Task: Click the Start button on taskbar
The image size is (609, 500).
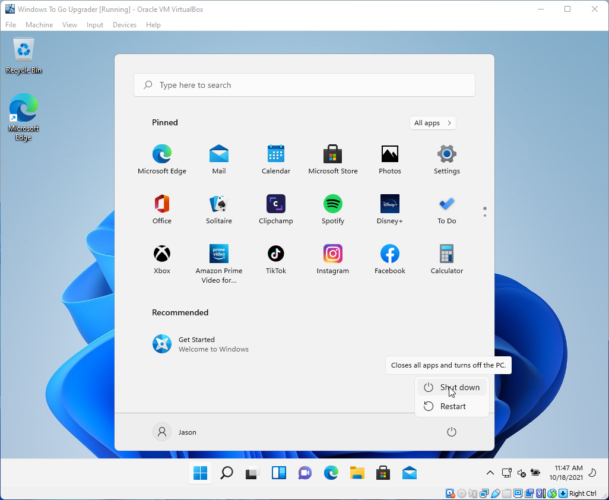Action: tap(201, 473)
